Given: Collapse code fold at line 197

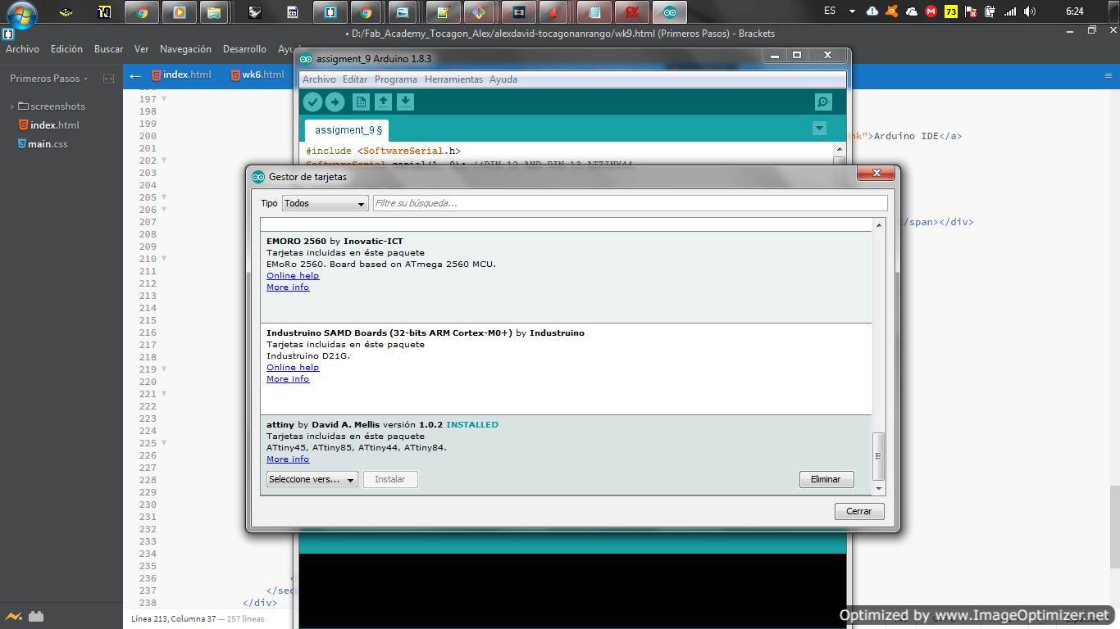Looking at the screenshot, I should 164,99.
